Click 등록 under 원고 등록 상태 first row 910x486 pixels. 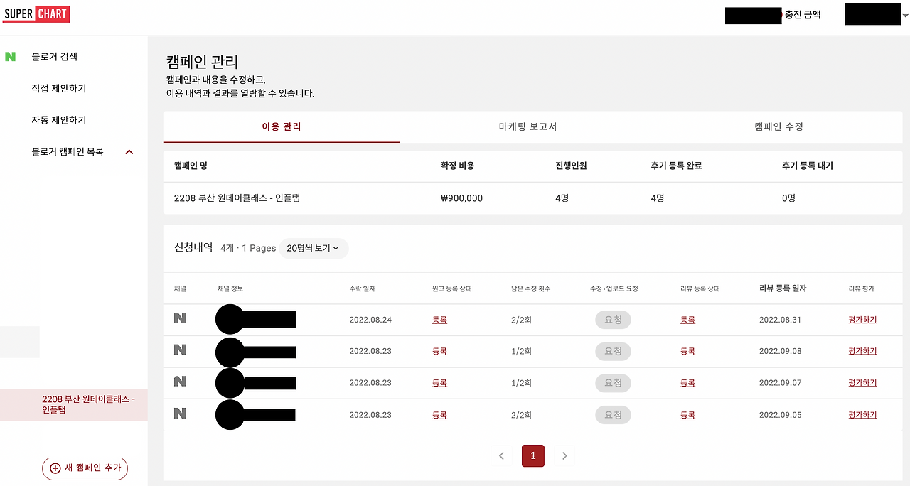click(x=439, y=319)
